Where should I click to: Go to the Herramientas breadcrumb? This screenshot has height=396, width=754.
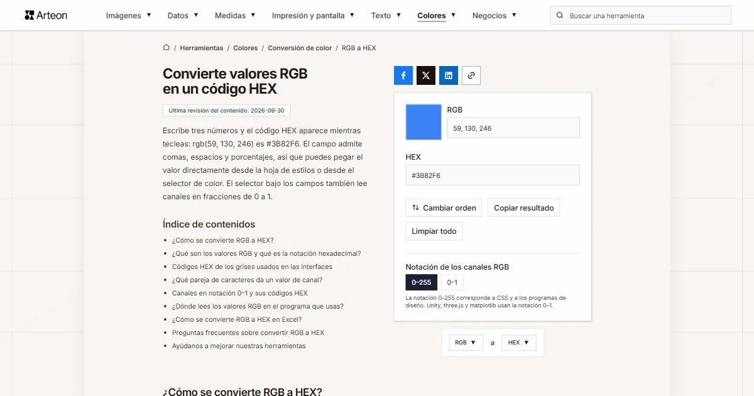click(202, 48)
